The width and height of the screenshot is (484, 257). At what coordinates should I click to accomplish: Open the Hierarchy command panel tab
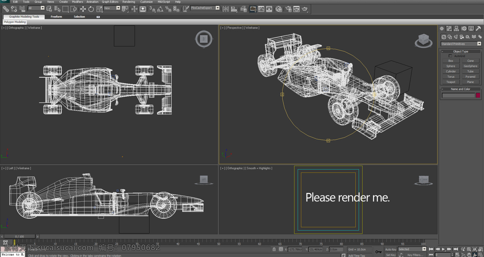tap(457, 29)
